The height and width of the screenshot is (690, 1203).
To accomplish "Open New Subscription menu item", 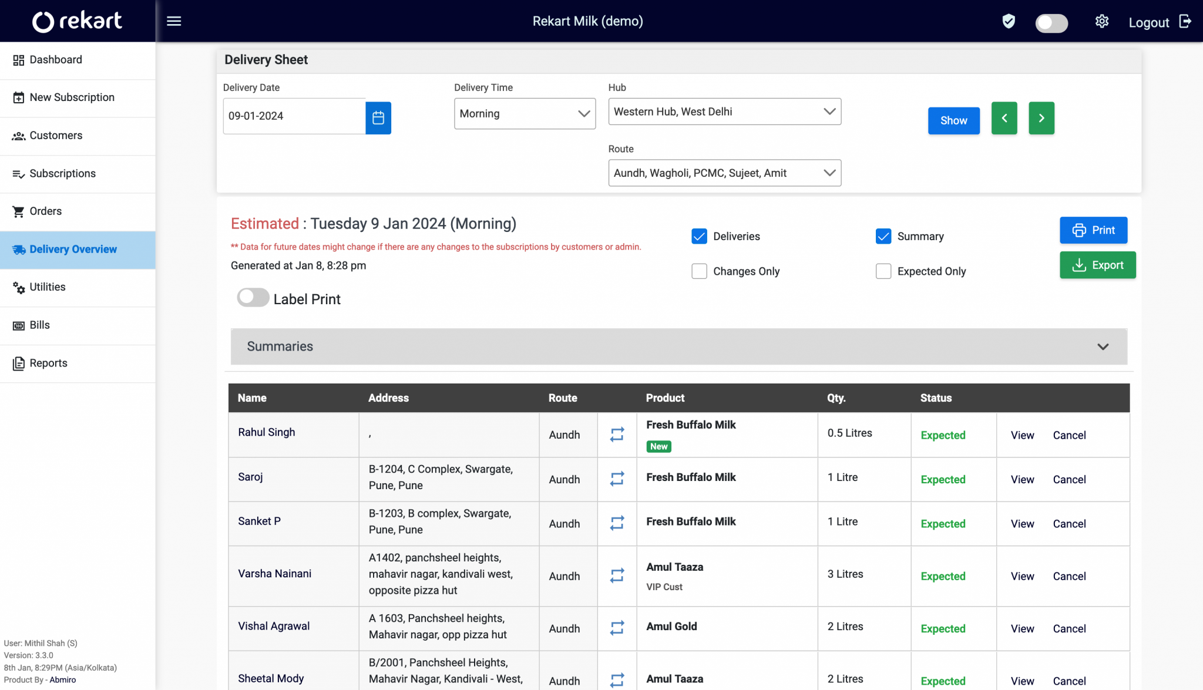I will point(78,97).
